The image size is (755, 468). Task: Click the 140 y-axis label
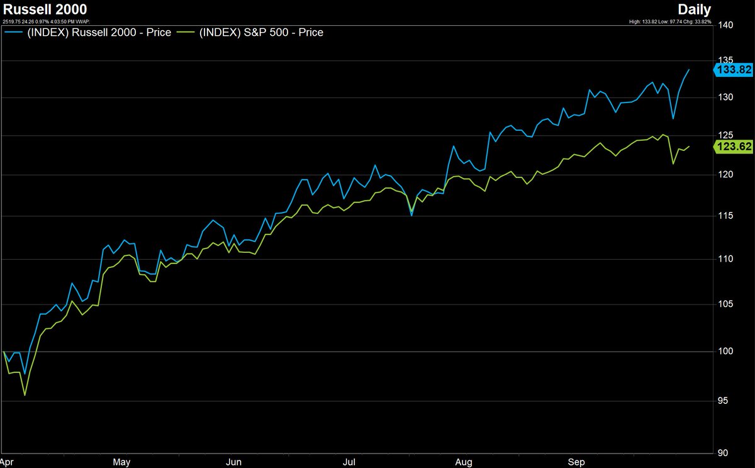[x=724, y=25]
